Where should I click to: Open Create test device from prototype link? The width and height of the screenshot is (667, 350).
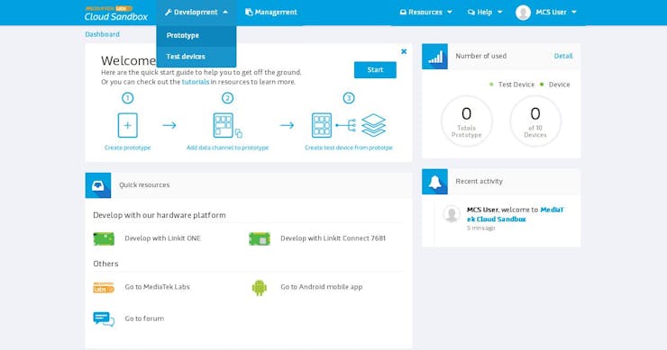349,148
